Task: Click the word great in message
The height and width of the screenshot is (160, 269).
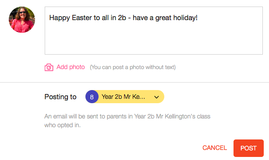Action: [x=163, y=18]
